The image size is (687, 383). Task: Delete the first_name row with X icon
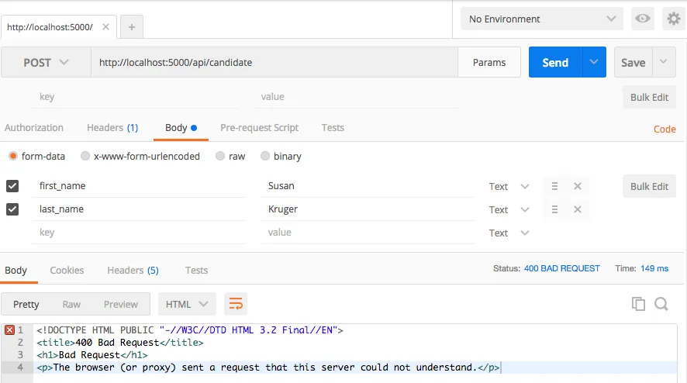point(578,186)
